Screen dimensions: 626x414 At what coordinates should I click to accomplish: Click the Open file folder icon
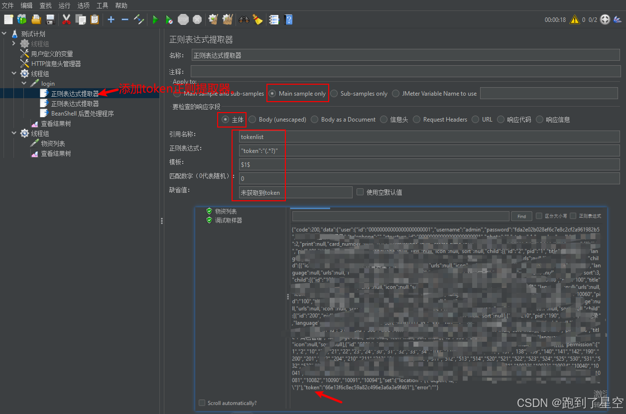[x=36, y=19]
